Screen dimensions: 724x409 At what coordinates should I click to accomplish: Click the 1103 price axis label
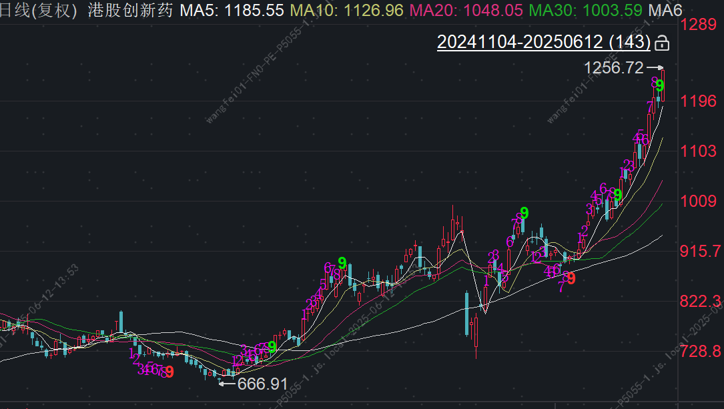[698, 151]
